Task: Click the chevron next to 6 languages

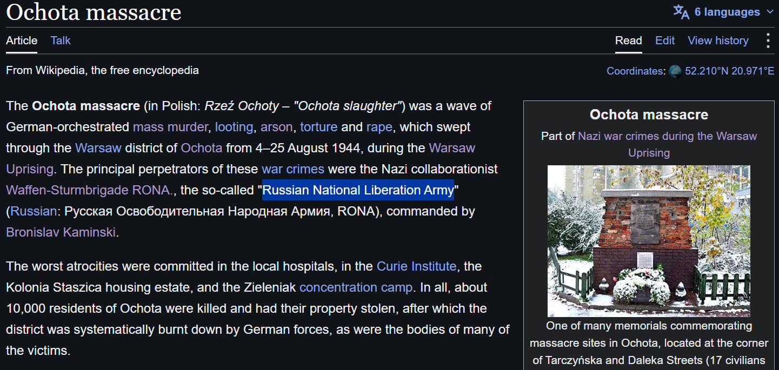Action: (770, 12)
